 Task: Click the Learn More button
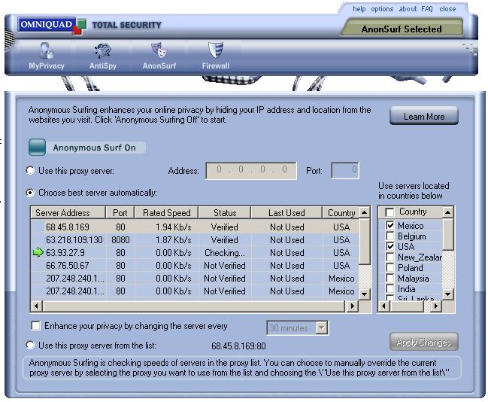pos(424,116)
